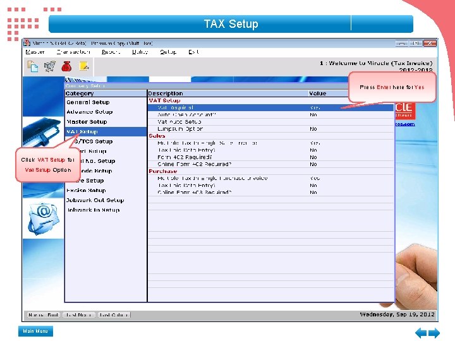Select the Vat Auto Setup row
The width and height of the screenshot is (455, 341).
tap(271, 122)
